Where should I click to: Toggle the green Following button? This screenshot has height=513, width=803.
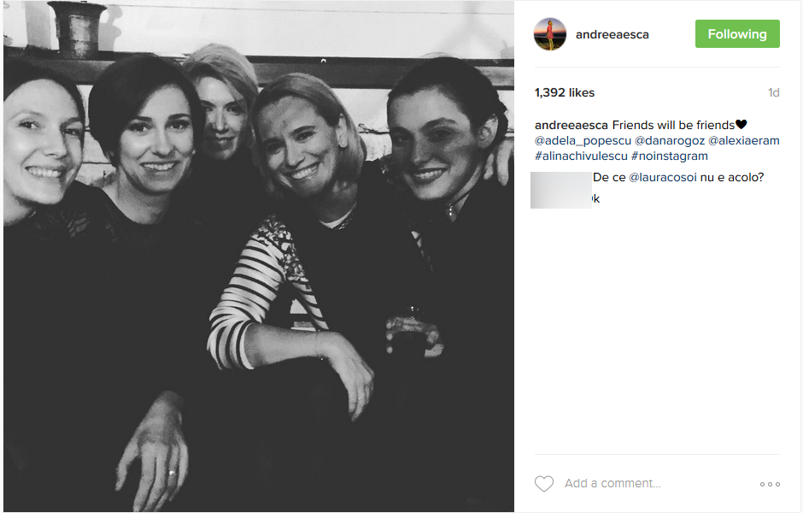point(736,34)
